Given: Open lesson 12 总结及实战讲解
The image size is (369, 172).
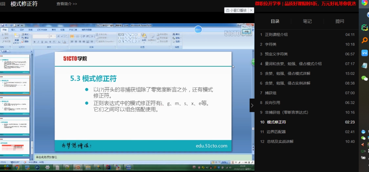Looking at the screenshot, I should 307,141.
